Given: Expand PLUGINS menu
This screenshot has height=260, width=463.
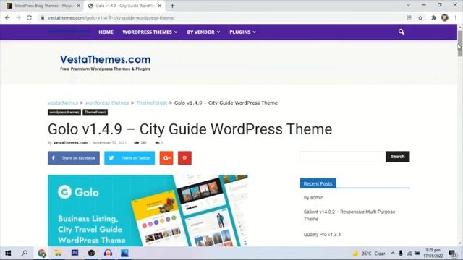Looking at the screenshot, I should pyautogui.click(x=243, y=32).
